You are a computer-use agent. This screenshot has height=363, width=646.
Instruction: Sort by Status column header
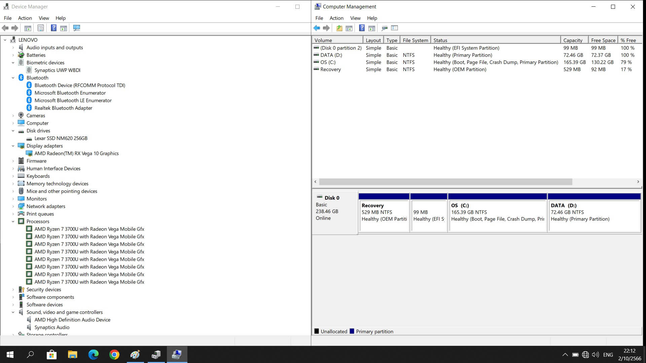point(496,40)
